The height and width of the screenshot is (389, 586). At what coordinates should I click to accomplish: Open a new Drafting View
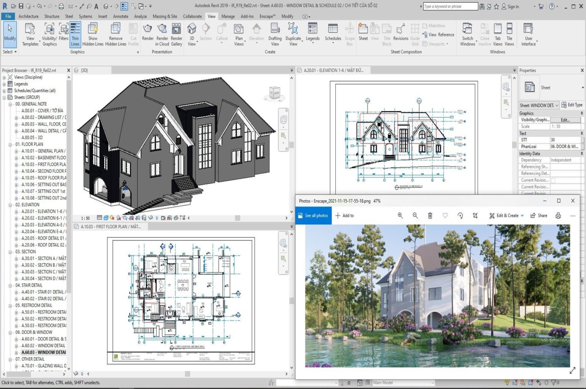point(275,34)
